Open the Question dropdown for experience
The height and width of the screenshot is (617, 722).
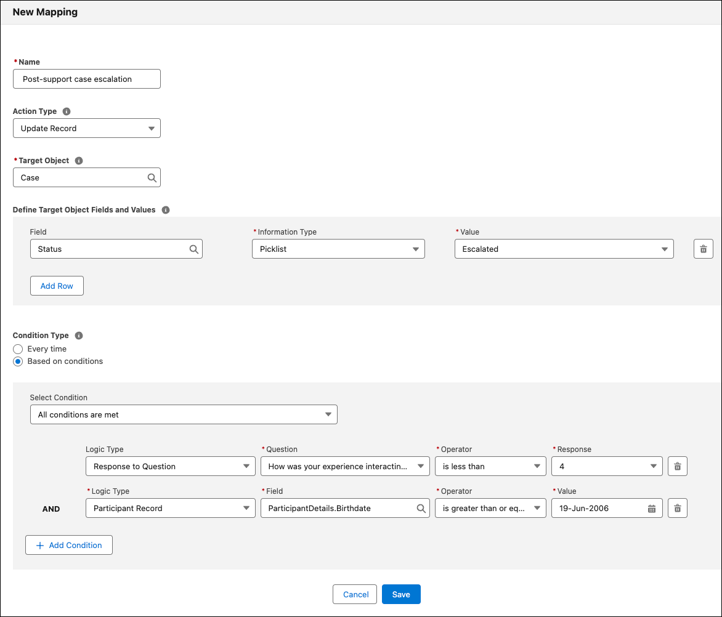pyautogui.click(x=345, y=466)
